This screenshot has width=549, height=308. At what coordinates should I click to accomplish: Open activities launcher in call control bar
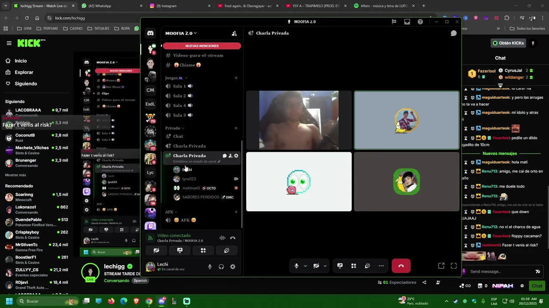(x=353, y=266)
